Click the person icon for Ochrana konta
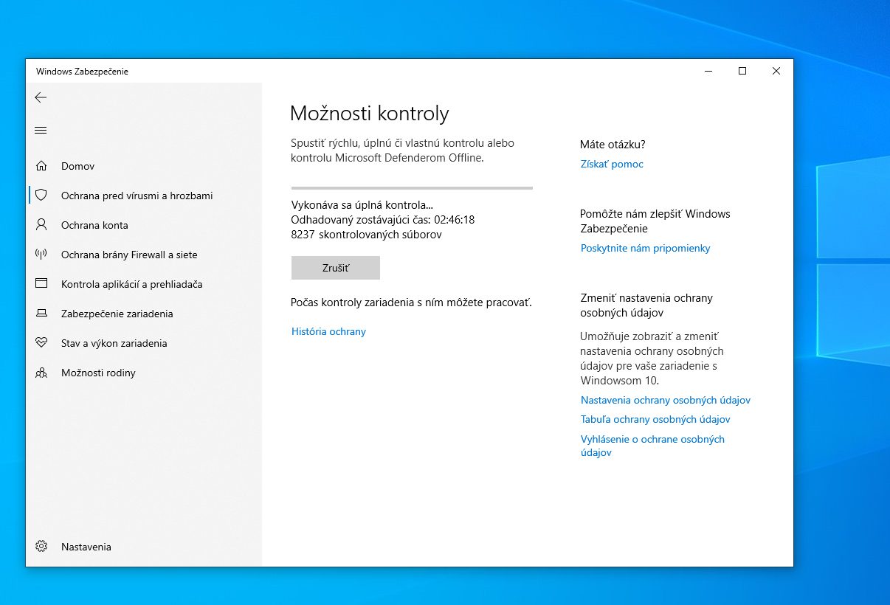Viewport: 890px width, 605px height. [x=41, y=225]
